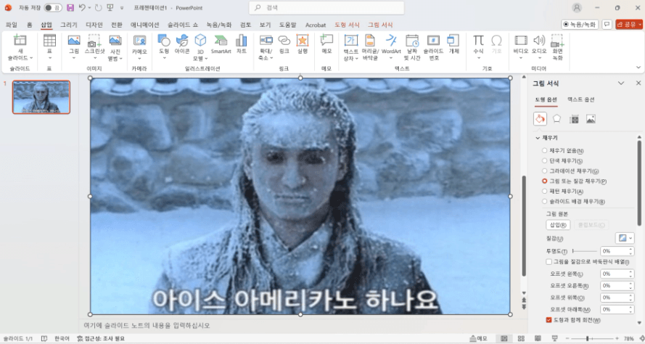645x344 pixels.
Task: Open 머리글/바닥글 header and footer
Action: tap(370, 41)
